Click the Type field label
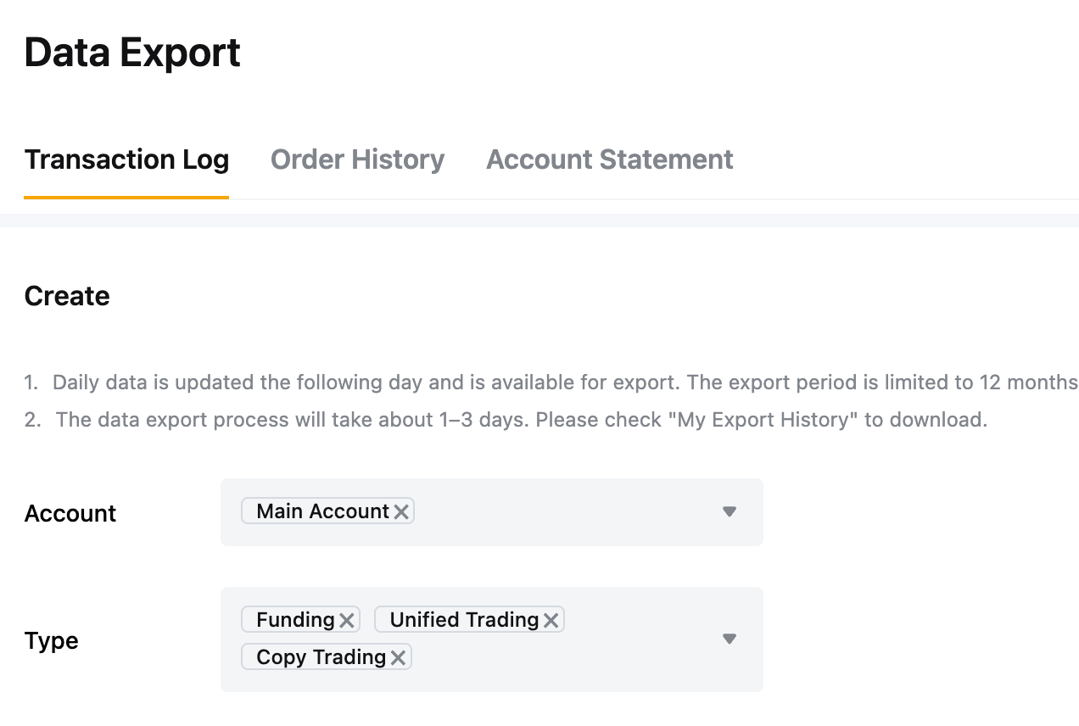The image size is (1079, 726). [x=52, y=640]
